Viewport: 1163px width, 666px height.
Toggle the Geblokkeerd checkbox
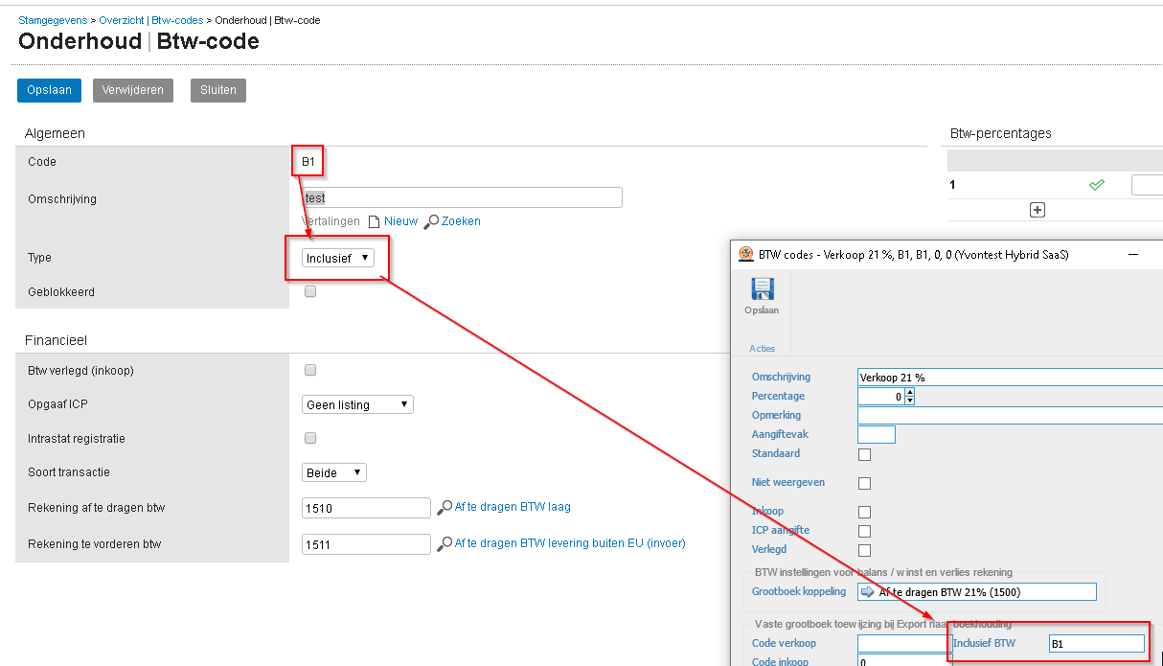[x=310, y=292]
